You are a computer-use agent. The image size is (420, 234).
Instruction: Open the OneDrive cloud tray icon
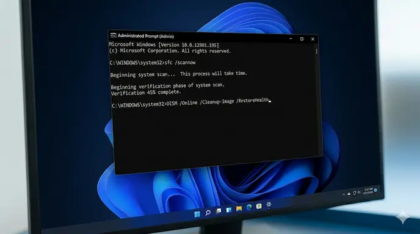click(349, 194)
